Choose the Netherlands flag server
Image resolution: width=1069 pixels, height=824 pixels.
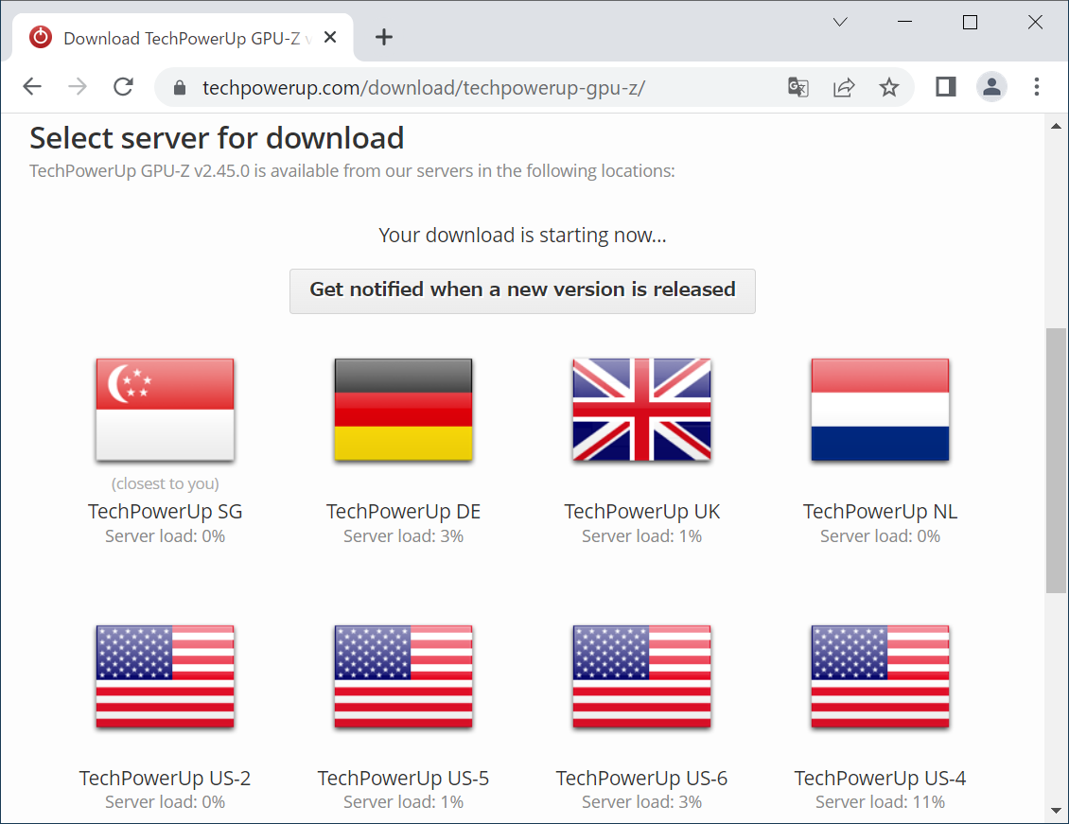click(880, 410)
